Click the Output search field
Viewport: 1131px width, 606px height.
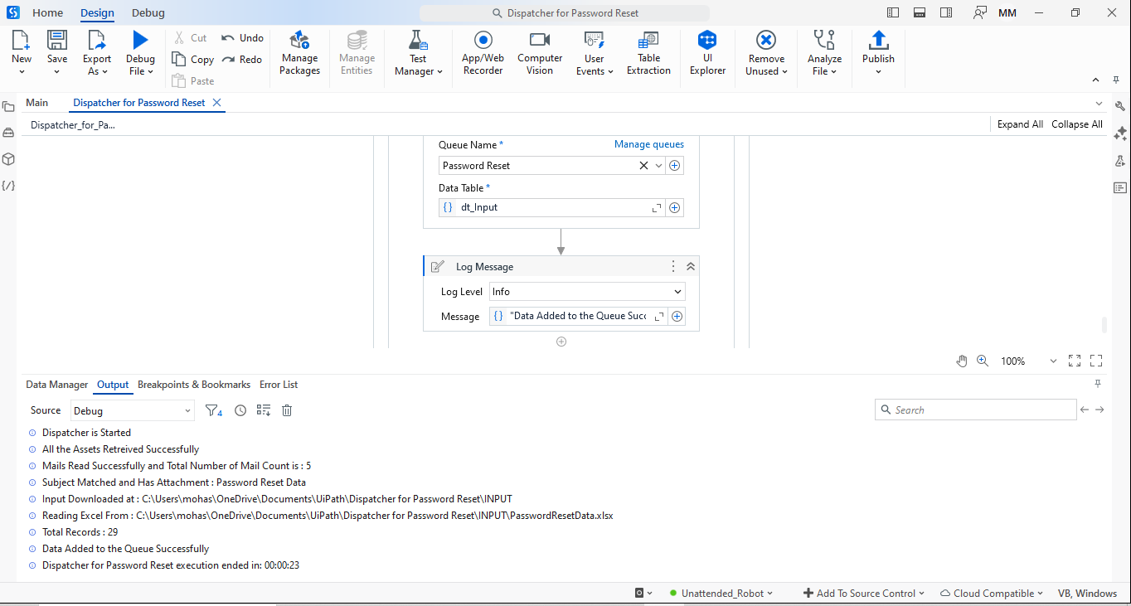coord(976,410)
